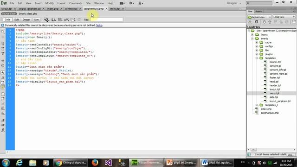The image size is (297, 167).
Task: Switch to the menu.tpl document tab
Action: (x=115, y=9)
